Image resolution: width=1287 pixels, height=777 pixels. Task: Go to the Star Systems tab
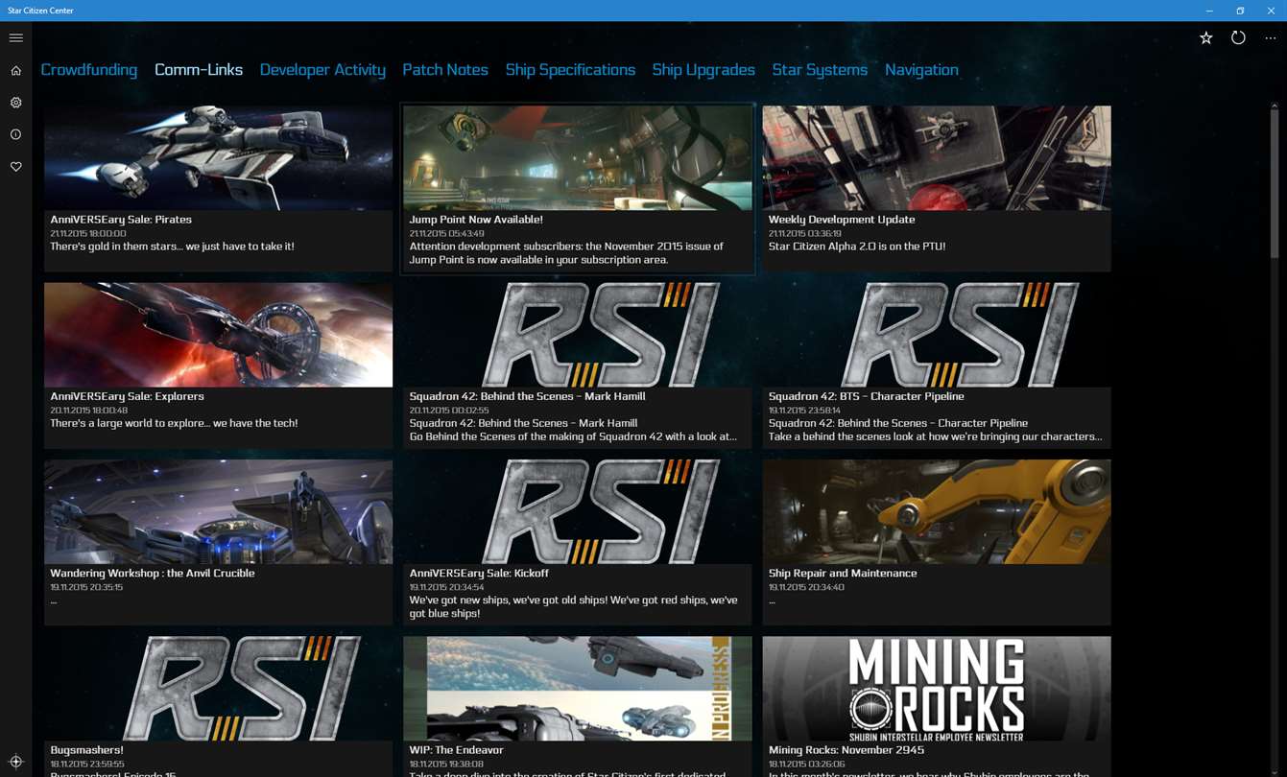pos(820,70)
